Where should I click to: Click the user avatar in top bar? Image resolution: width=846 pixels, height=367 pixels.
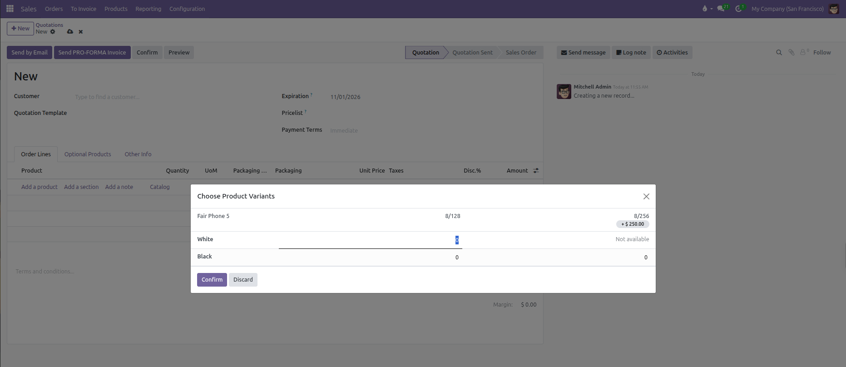click(x=834, y=9)
